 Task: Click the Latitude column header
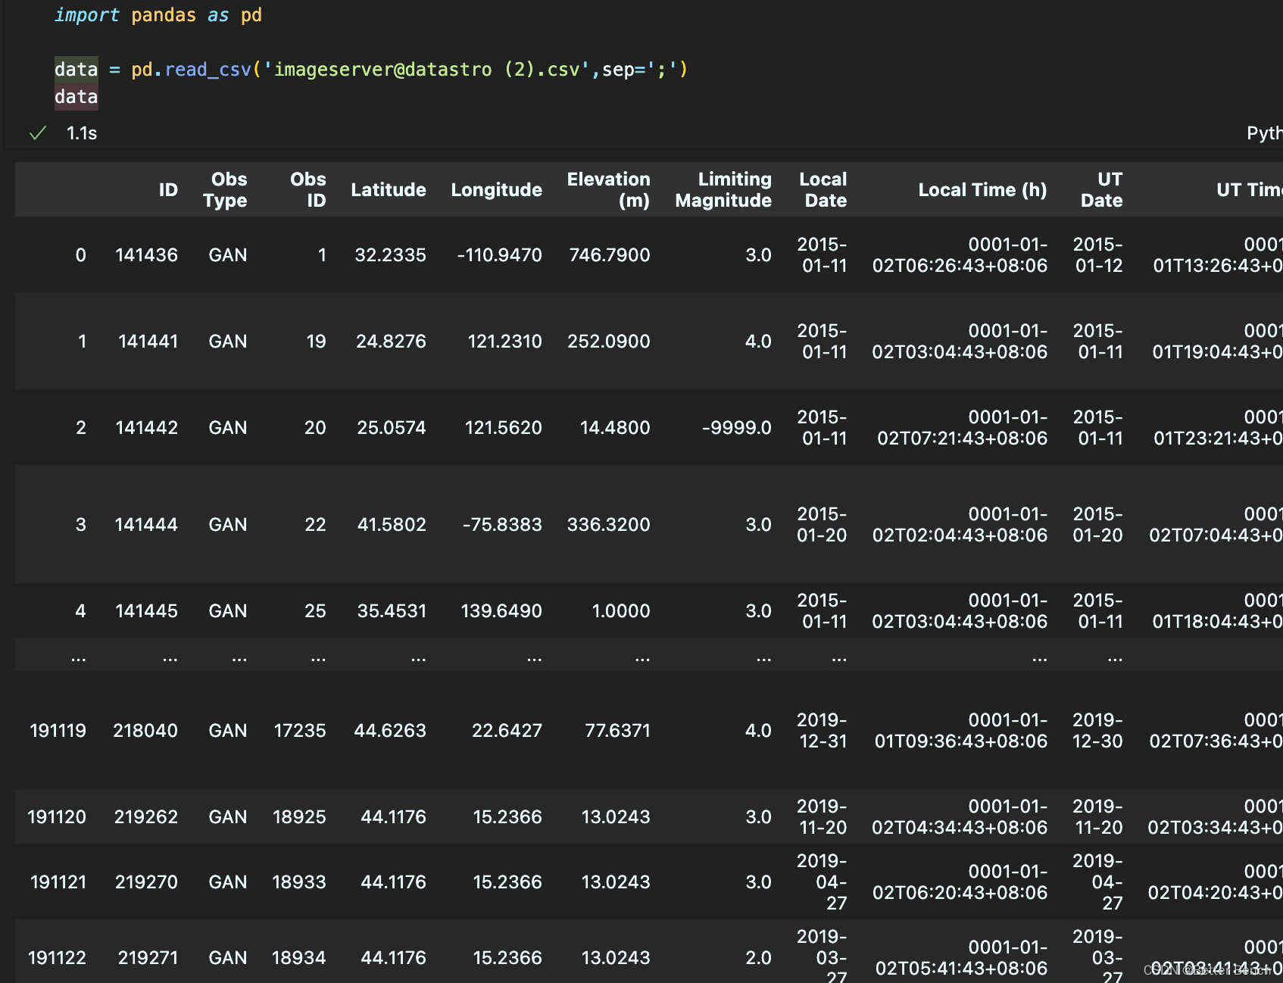pyautogui.click(x=389, y=190)
